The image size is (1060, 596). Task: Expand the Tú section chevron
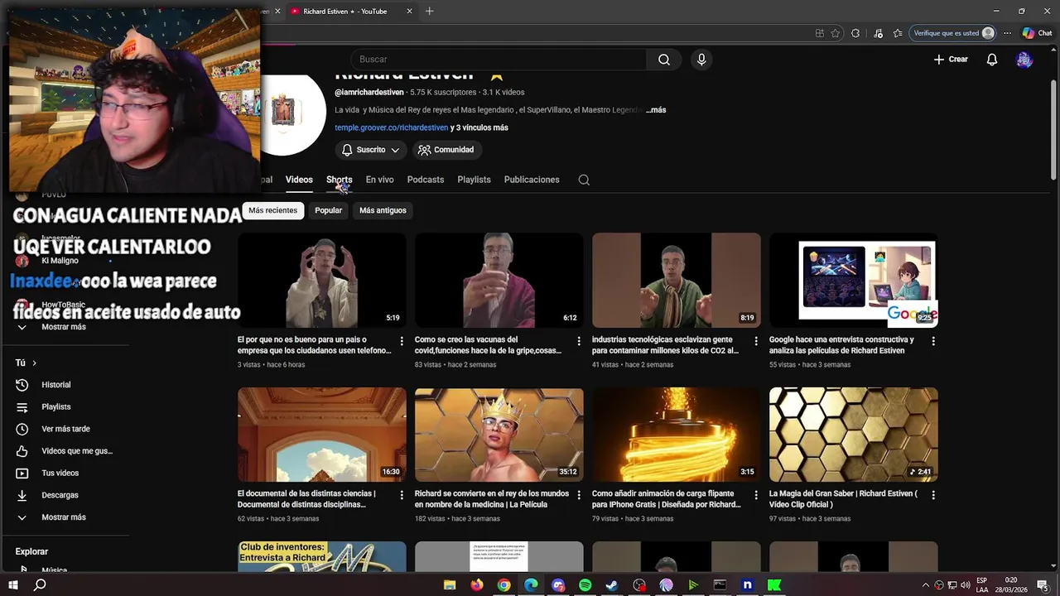(x=34, y=363)
